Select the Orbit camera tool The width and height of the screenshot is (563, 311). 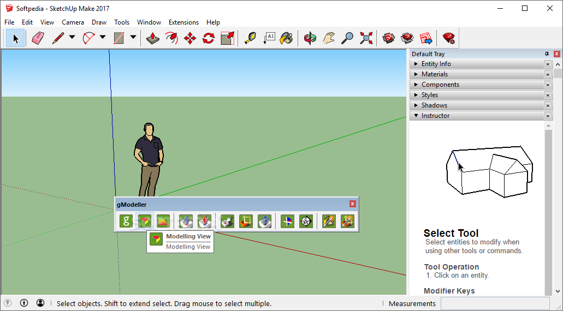310,38
